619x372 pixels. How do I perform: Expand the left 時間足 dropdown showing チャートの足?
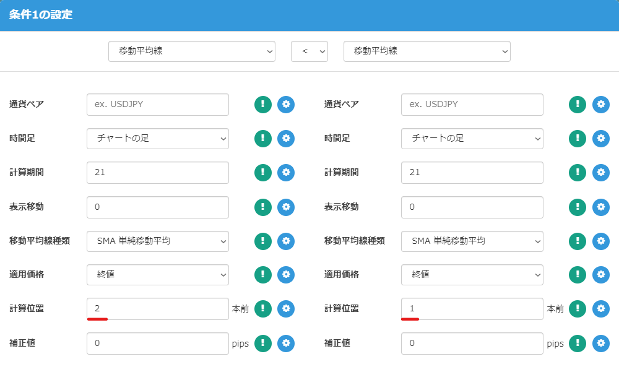tap(158, 139)
